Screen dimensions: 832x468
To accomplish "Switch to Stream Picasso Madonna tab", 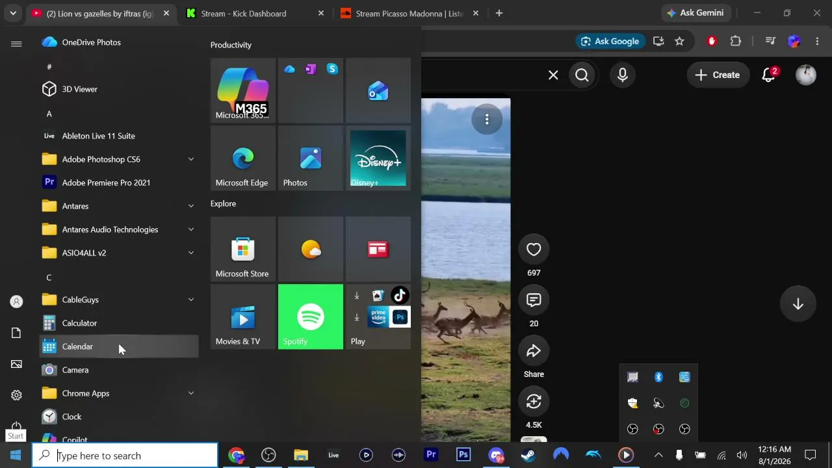I will pyautogui.click(x=409, y=13).
